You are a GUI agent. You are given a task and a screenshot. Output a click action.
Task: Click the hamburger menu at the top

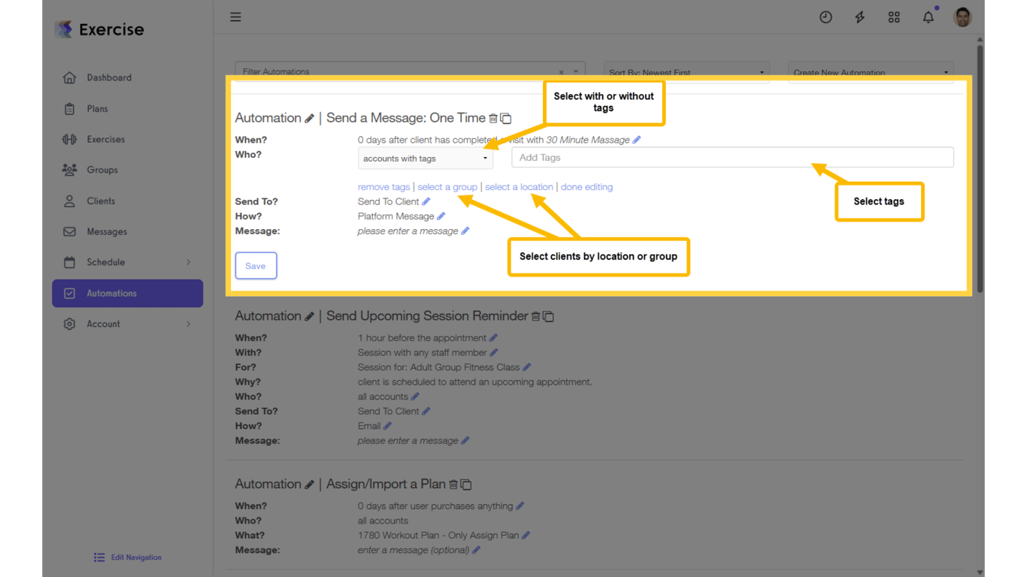pyautogui.click(x=235, y=17)
